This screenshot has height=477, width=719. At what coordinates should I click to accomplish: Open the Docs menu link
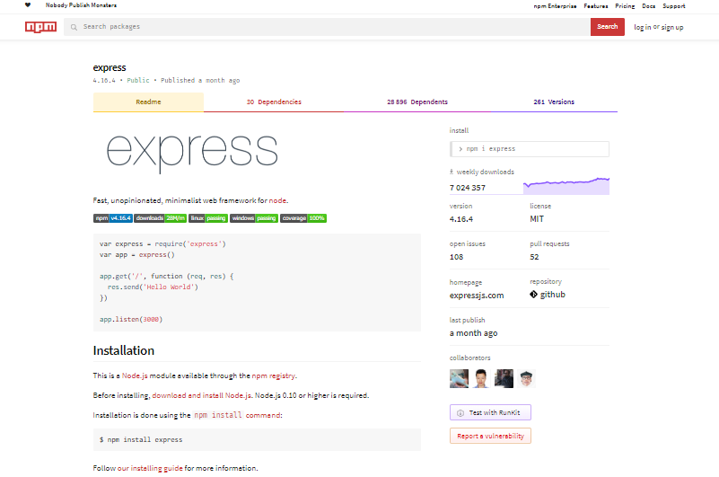(x=648, y=6)
